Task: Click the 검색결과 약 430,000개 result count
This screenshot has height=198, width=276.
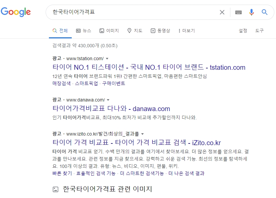Action: (x=85, y=46)
